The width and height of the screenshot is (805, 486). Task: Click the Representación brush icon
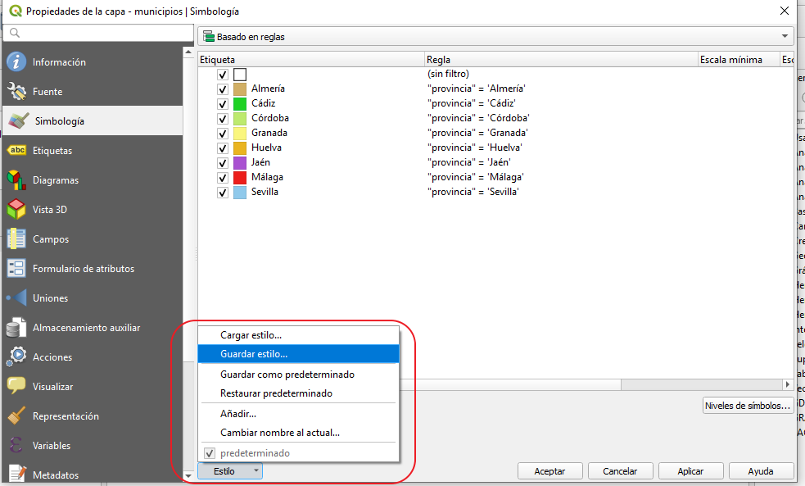pyautogui.click(x=16, y=416)
